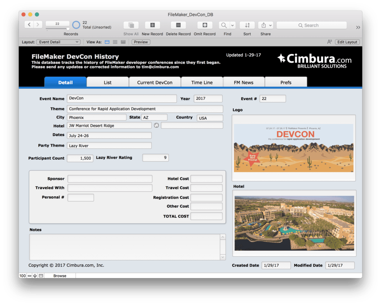
Task: Switch to Table view
Action: pyautogui.click(x=123, y=42)
